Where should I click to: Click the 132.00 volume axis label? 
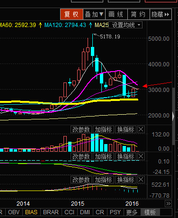tap(160, 135)
